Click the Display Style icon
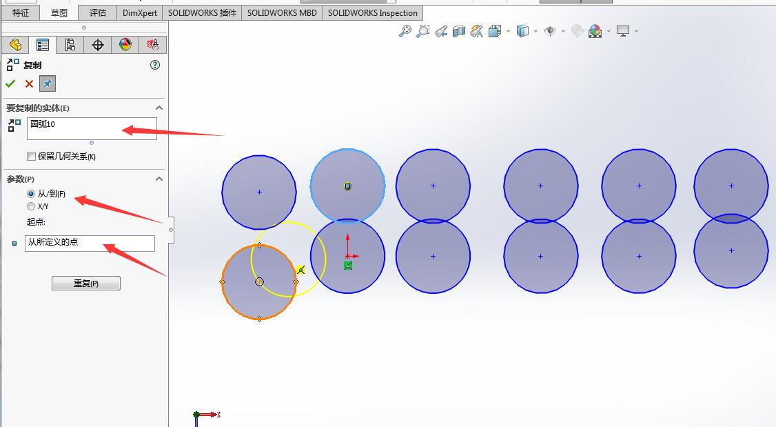The width and height of the screenshot is (776, 427). point(522,31)
